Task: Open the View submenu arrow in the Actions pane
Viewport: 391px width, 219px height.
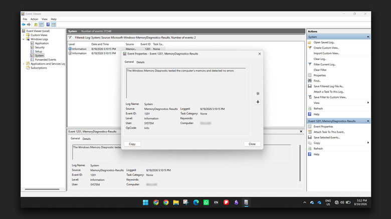Action: pos(368,103)
